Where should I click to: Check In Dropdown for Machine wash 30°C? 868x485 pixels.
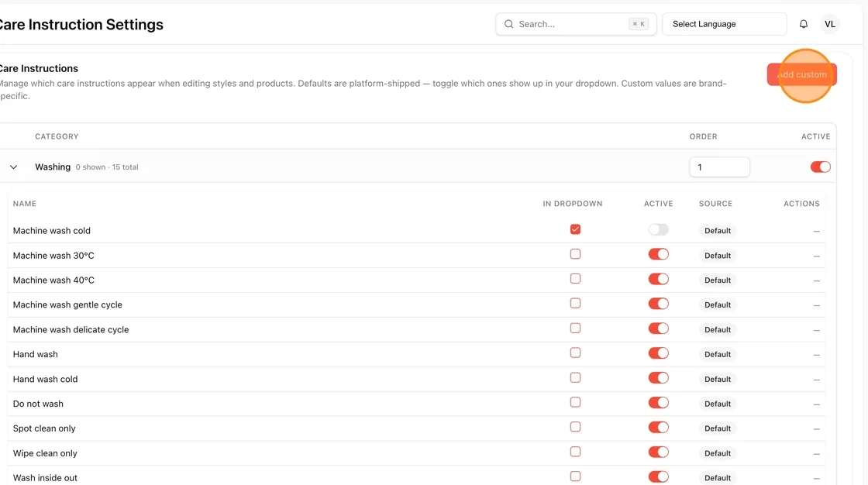coord(575,254)
